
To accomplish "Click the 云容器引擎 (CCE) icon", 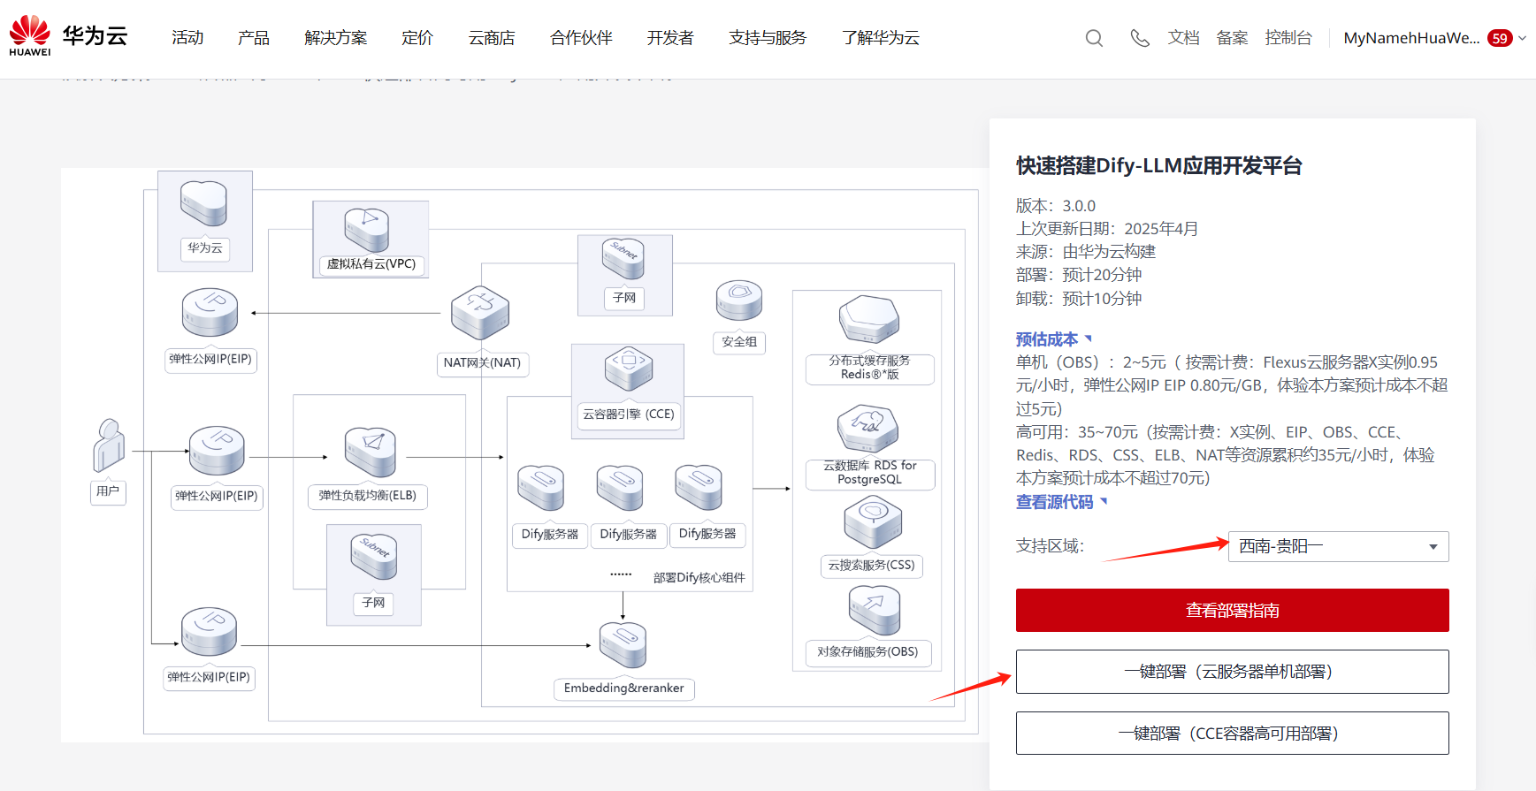I will tap(629, 369).
